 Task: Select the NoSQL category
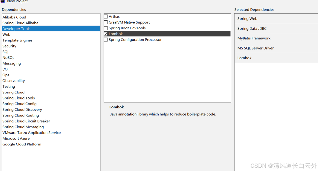[51, 58]
